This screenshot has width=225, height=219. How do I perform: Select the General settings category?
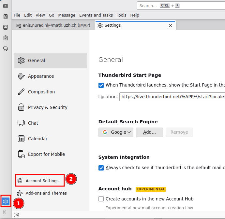coord(50,61)
